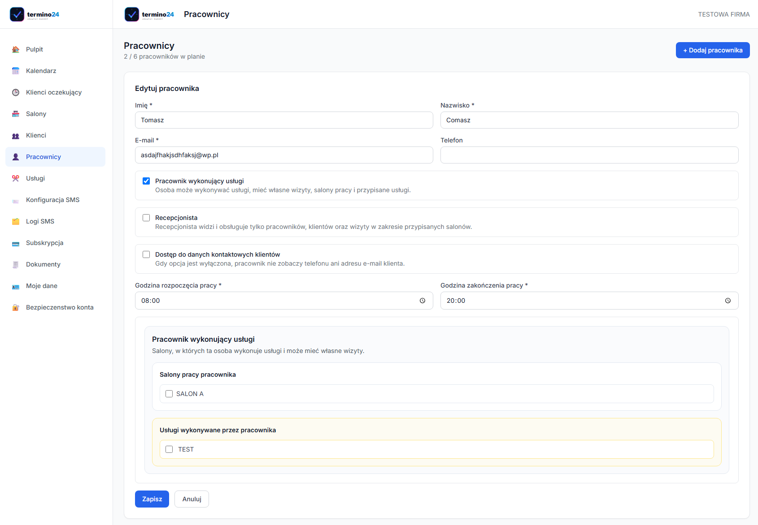The image size is (758, 525).
Task: Select the Klienci oczekujący clock icon
Action: click(16, 92)
